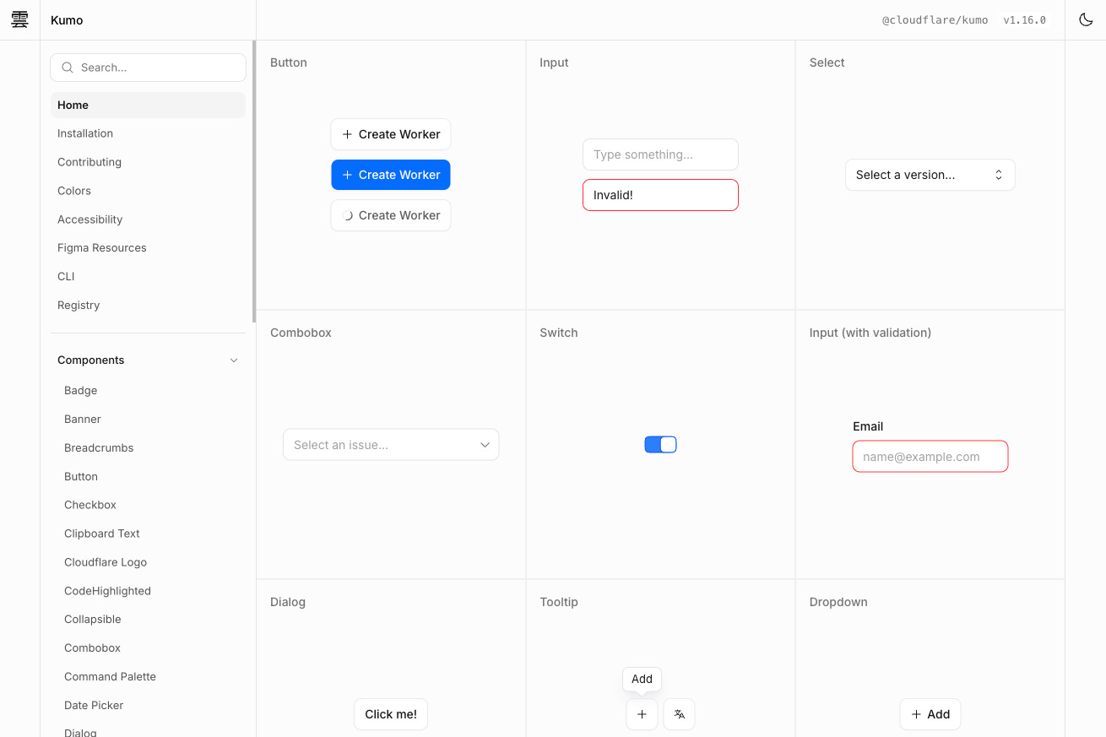This screenshot has height=737, width=1106.
Task: Focus the Email input field
Action: tap(930, 457)
